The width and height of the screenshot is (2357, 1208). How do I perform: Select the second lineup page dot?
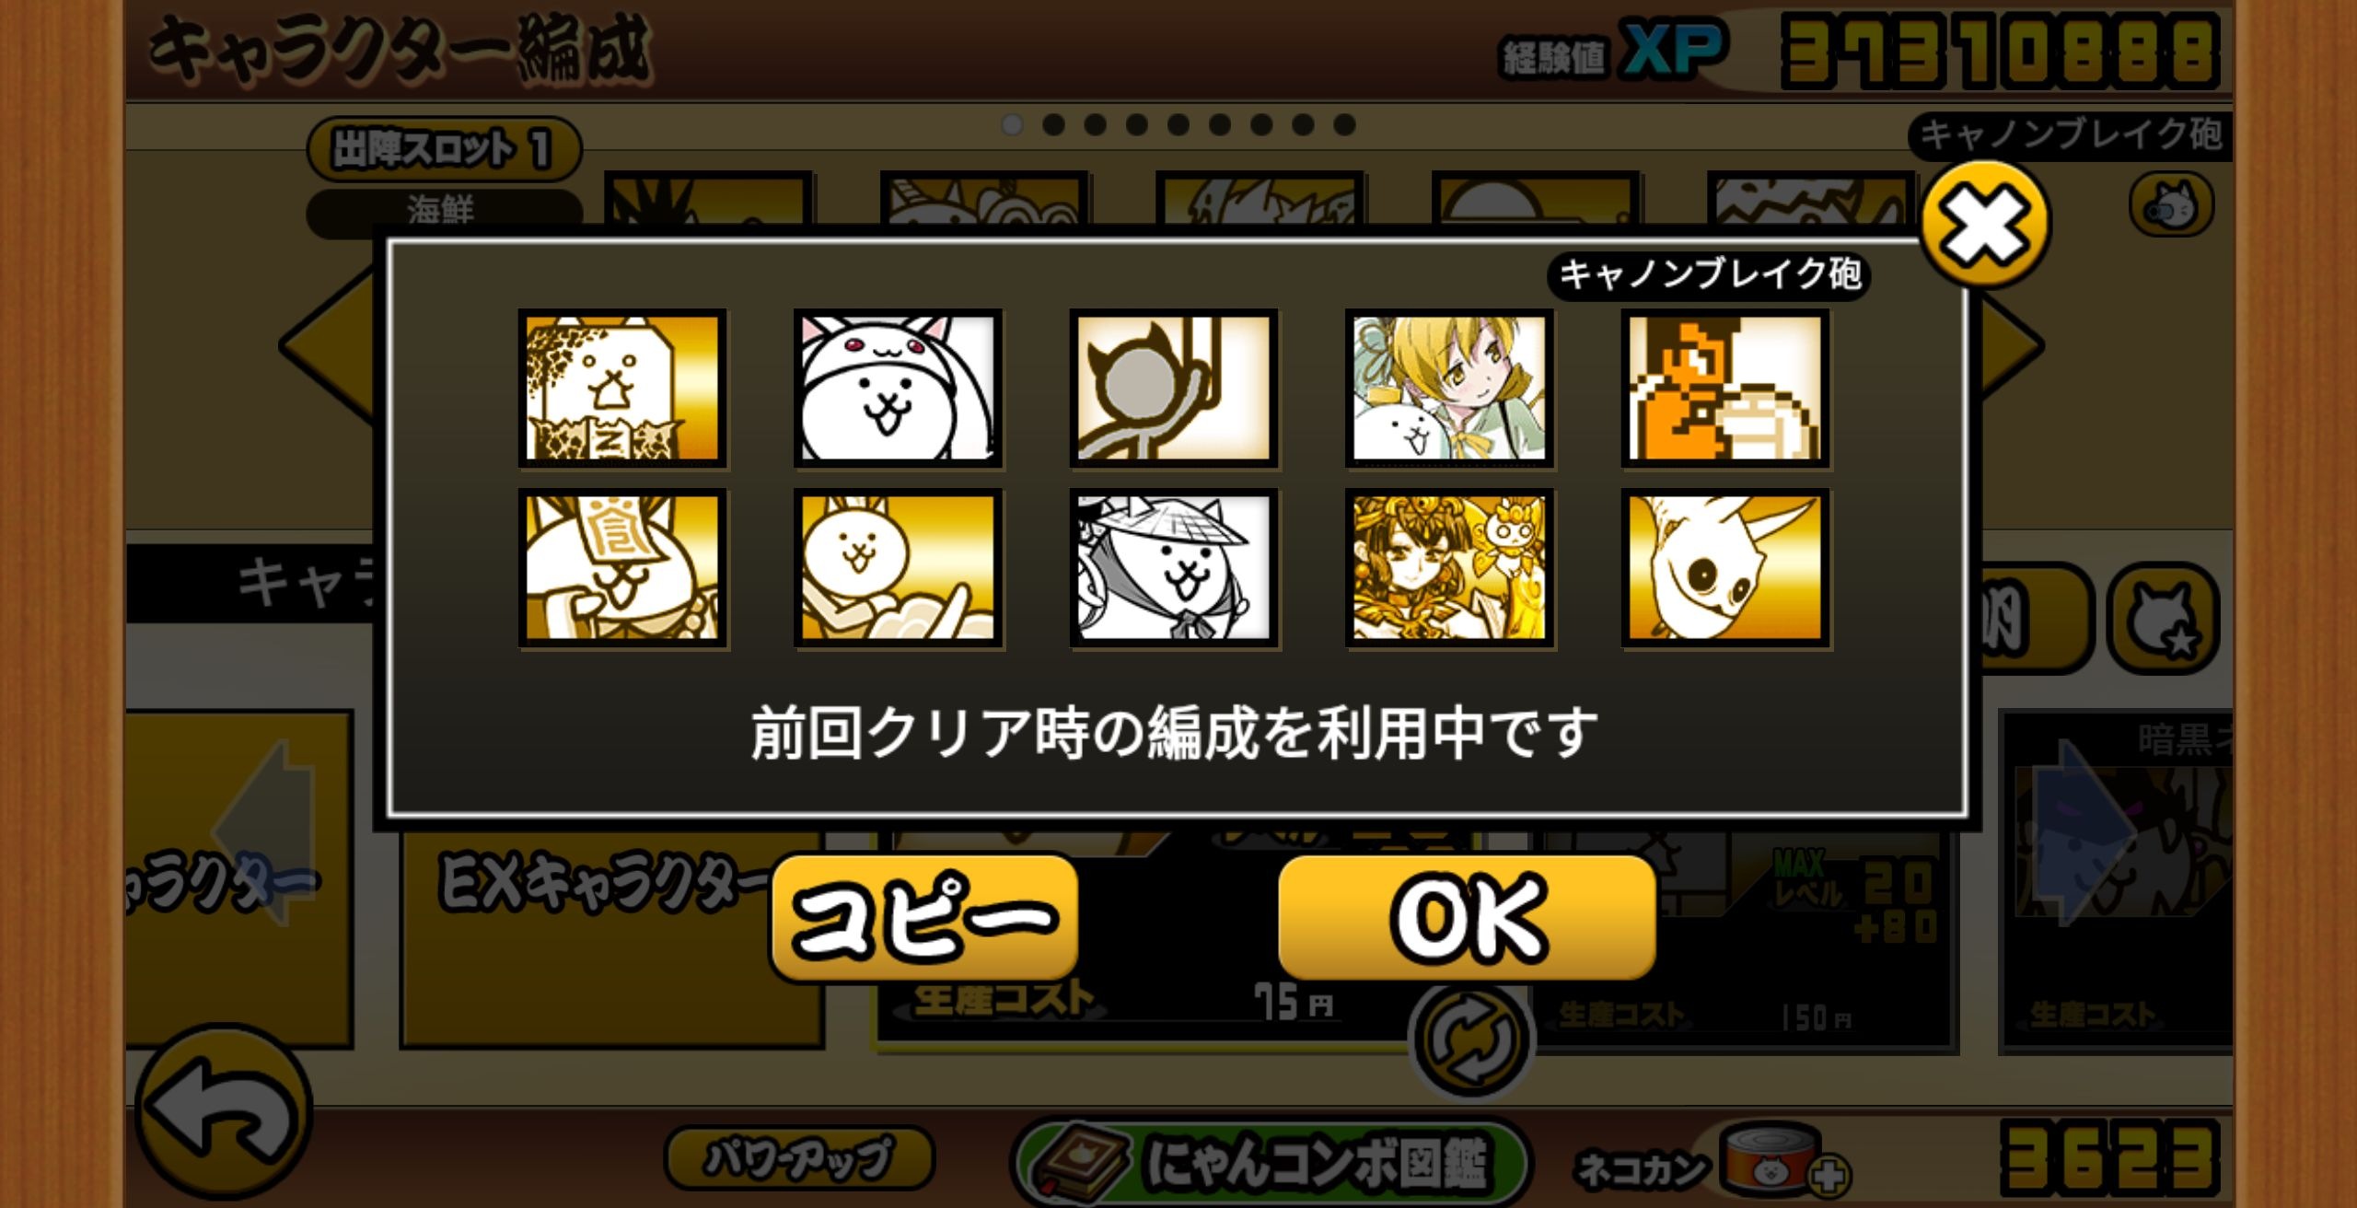tap(1053, 124)
